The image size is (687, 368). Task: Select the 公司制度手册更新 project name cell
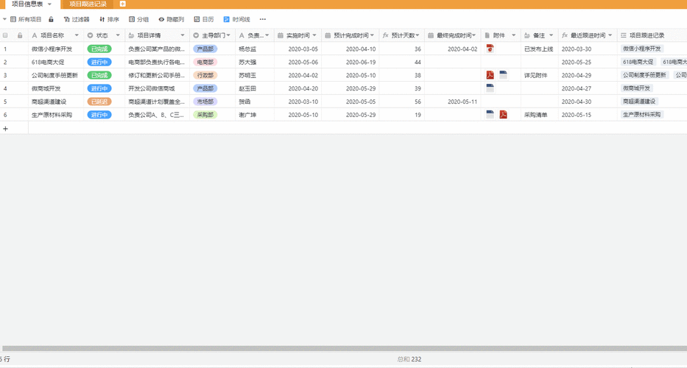point(56,75)
